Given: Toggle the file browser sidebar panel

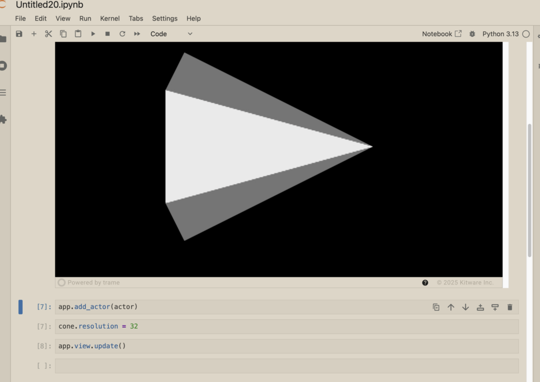Looking at the screenshot, I should pyautogui.click(x=3, y=39).
